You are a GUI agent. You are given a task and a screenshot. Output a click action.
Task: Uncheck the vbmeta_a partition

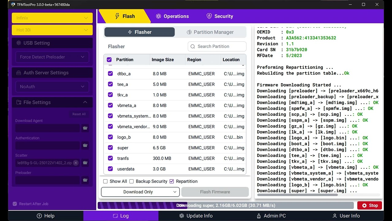pos(110,105)
